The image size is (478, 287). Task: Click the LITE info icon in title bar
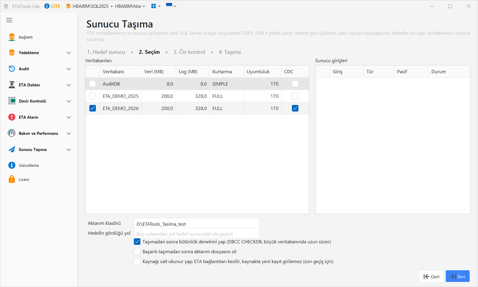47,6
